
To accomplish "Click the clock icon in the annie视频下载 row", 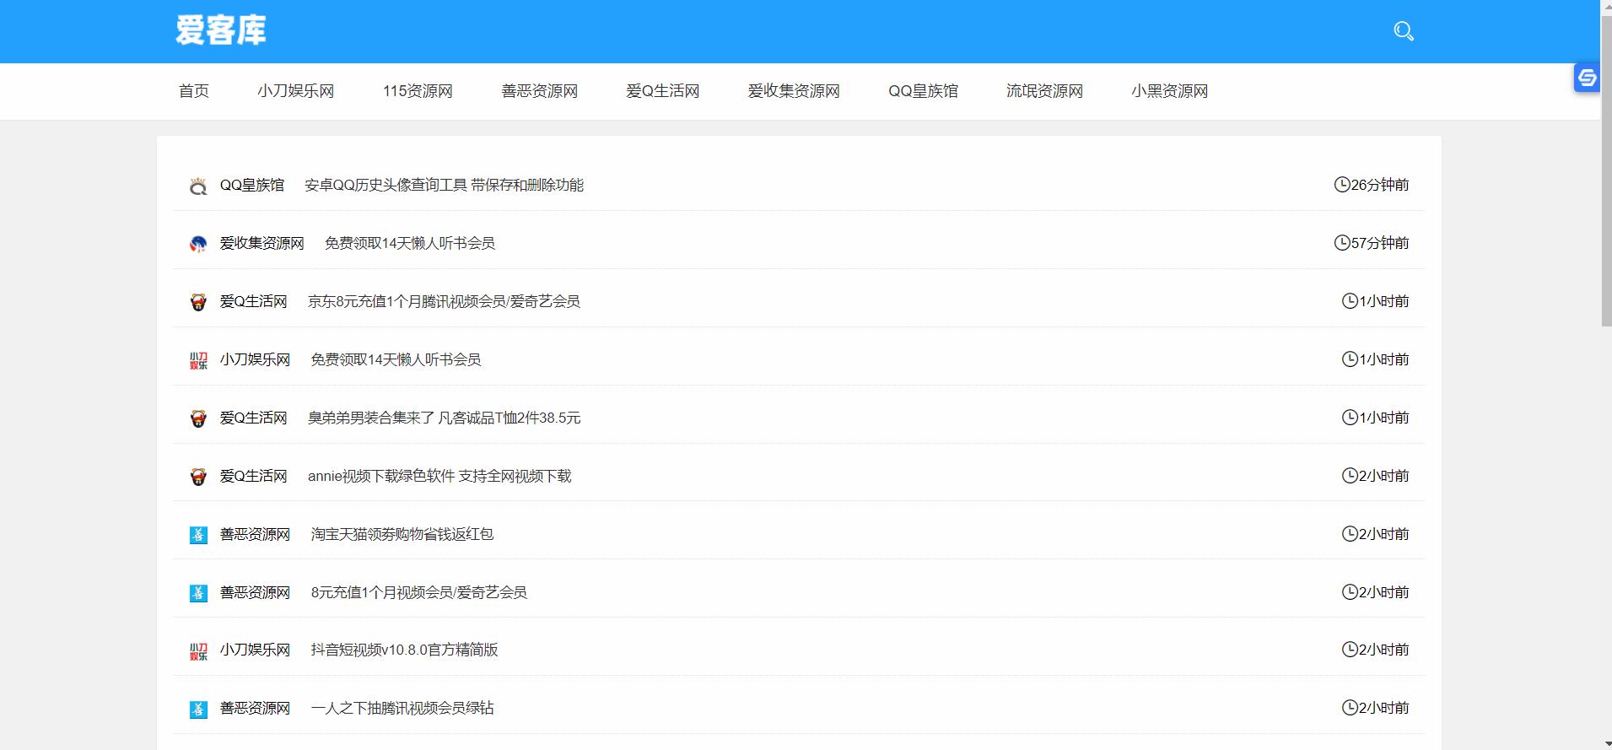I will click(x=1350, y=475).
